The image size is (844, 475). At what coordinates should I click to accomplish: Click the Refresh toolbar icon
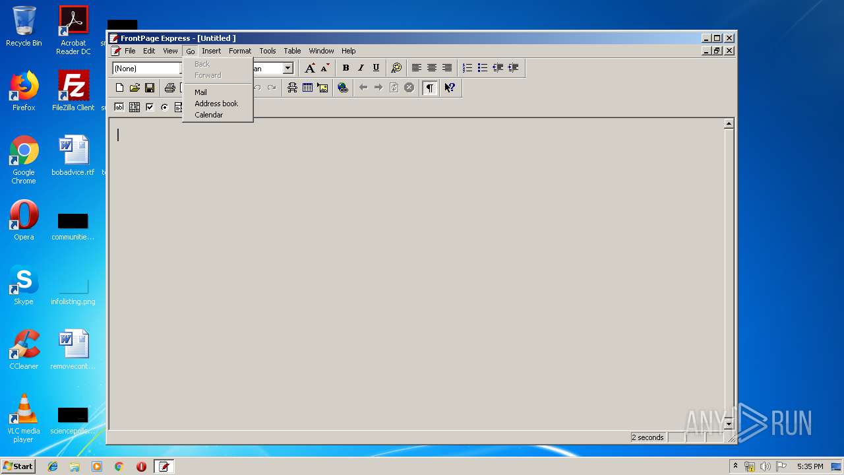coord(394,88)
